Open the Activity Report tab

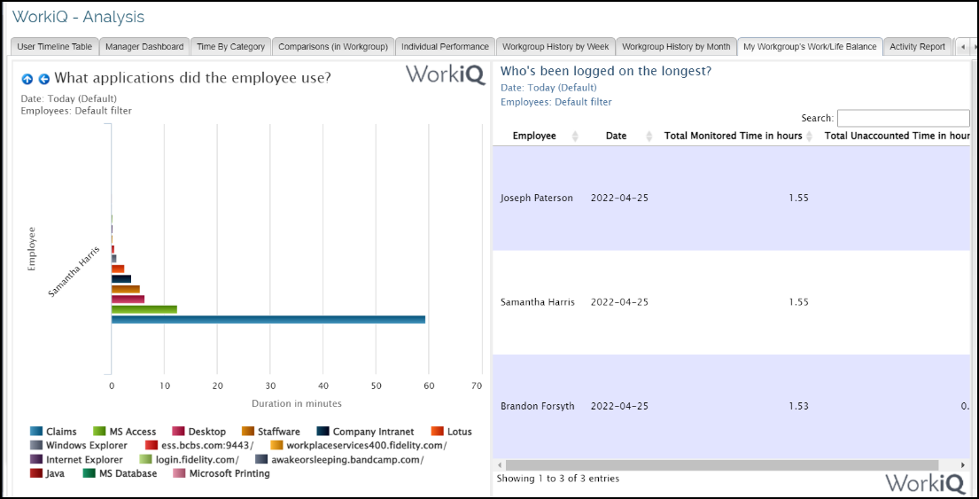[x=917, y=46]
